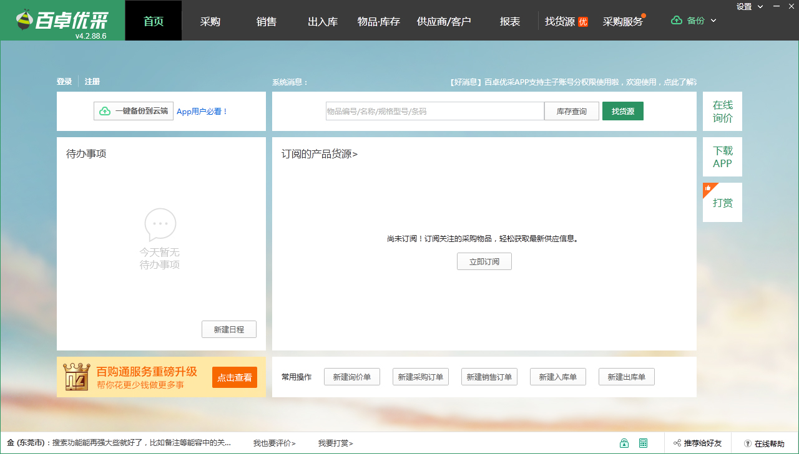
Task: Open the 采购 menu in the top navigation
Action: point(210,21)
